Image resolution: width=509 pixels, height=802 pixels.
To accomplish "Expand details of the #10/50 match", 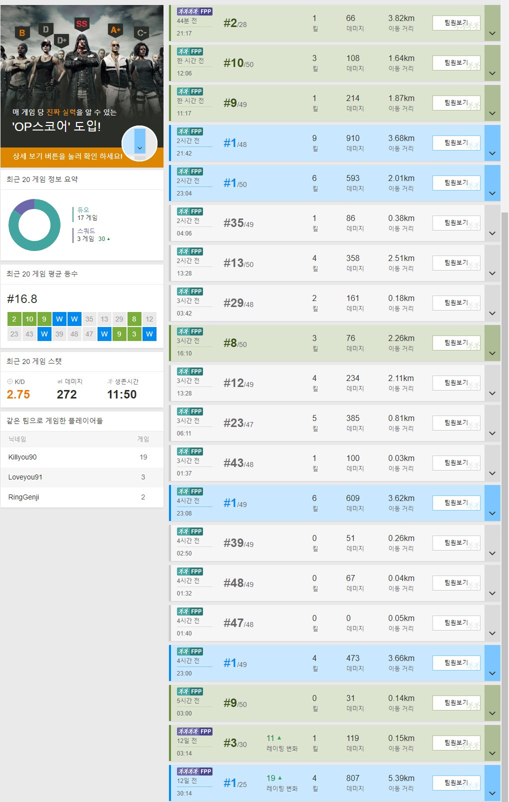I will tap(492, 73).
